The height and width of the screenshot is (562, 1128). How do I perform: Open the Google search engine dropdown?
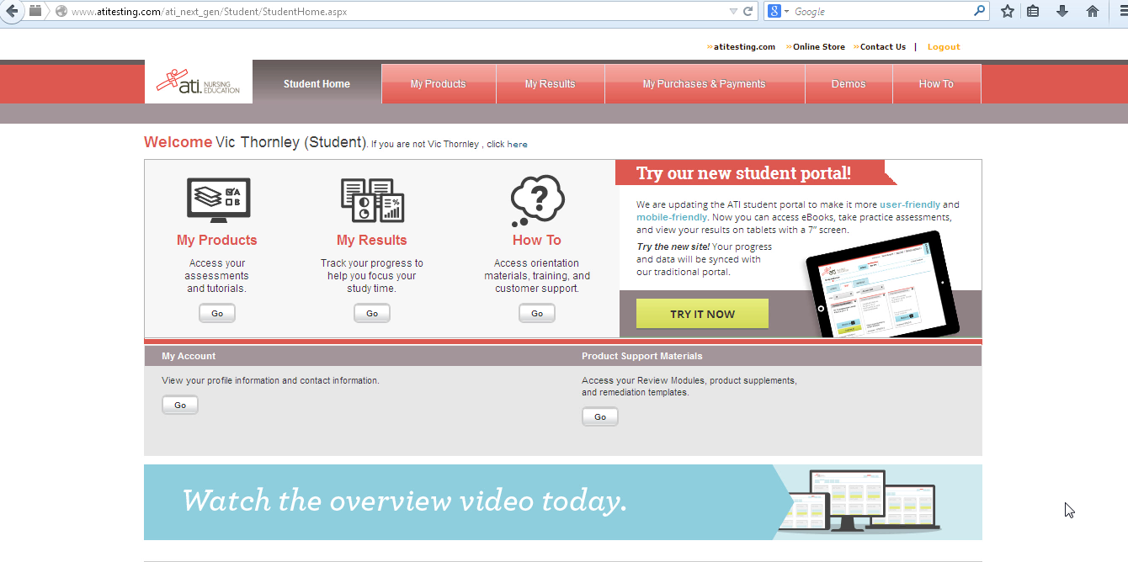(x=777, y=11)
